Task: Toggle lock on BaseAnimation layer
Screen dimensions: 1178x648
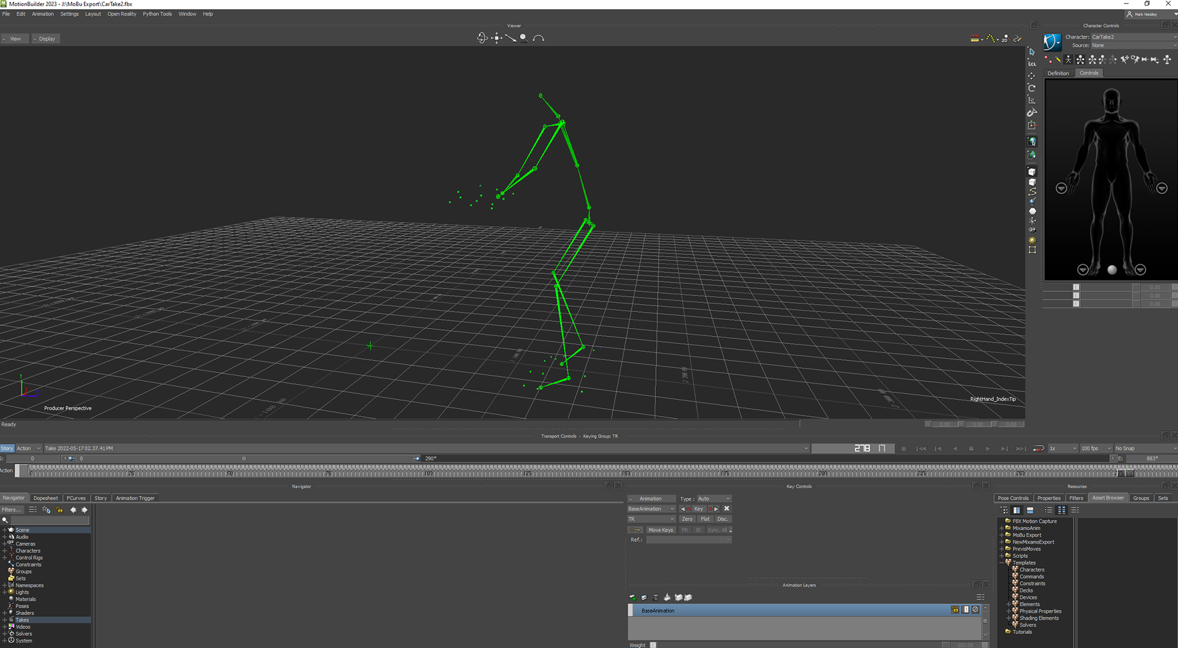Action: tap(955, 610)
